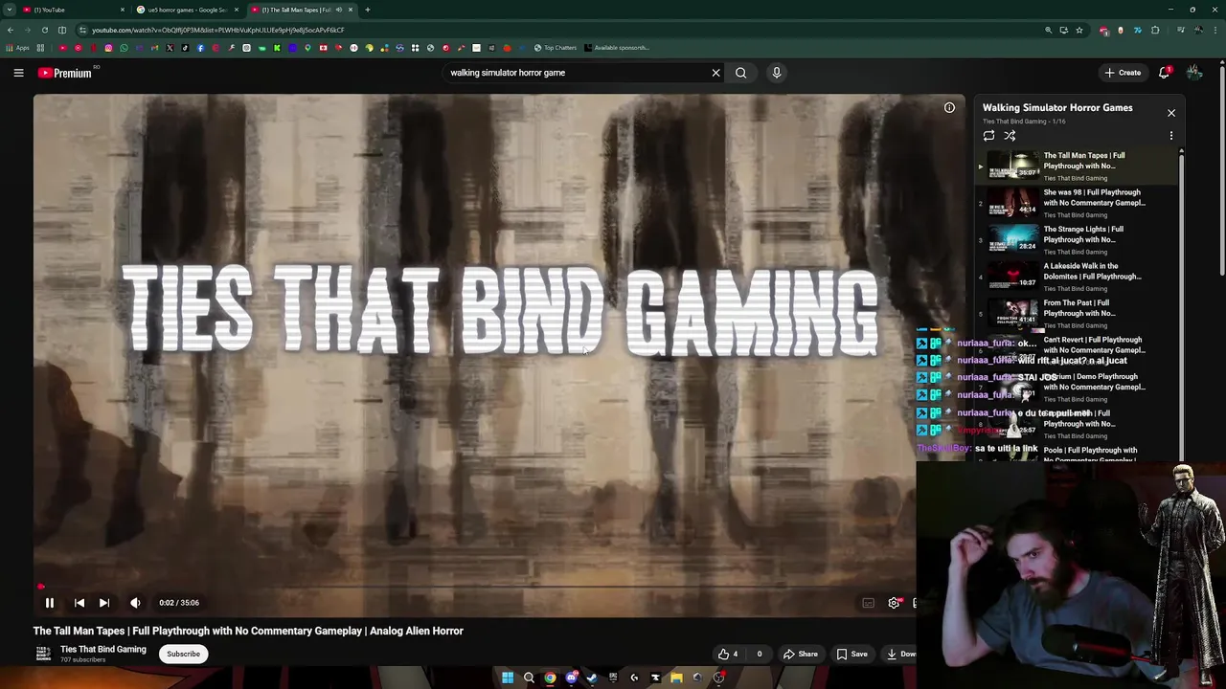Image resolution: width=1226 pixels, height=689 pixels.
Task: Open the YouTube guide hamburger menu
Action: [18, 73]
